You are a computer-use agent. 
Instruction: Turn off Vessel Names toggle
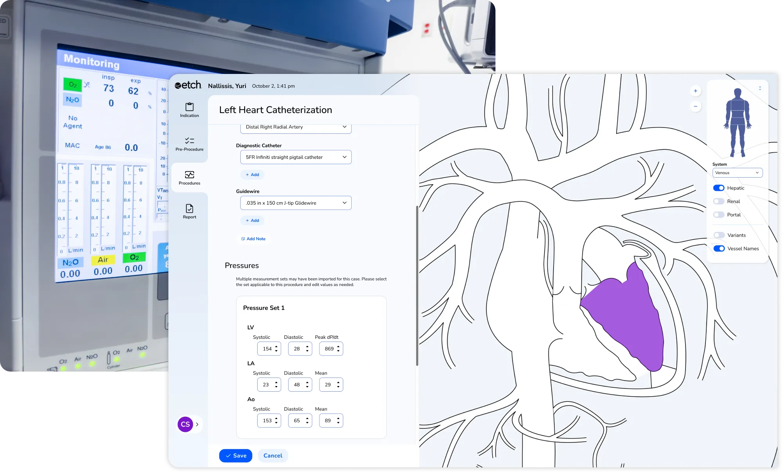pos(719,249)
